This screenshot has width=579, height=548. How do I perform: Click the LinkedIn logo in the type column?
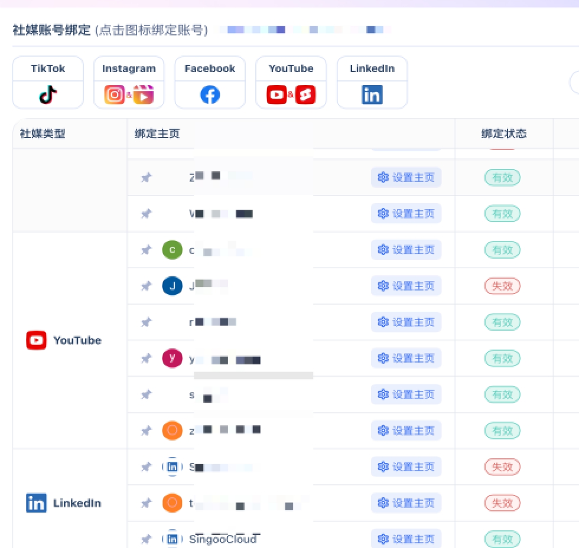tap(36, 503)
